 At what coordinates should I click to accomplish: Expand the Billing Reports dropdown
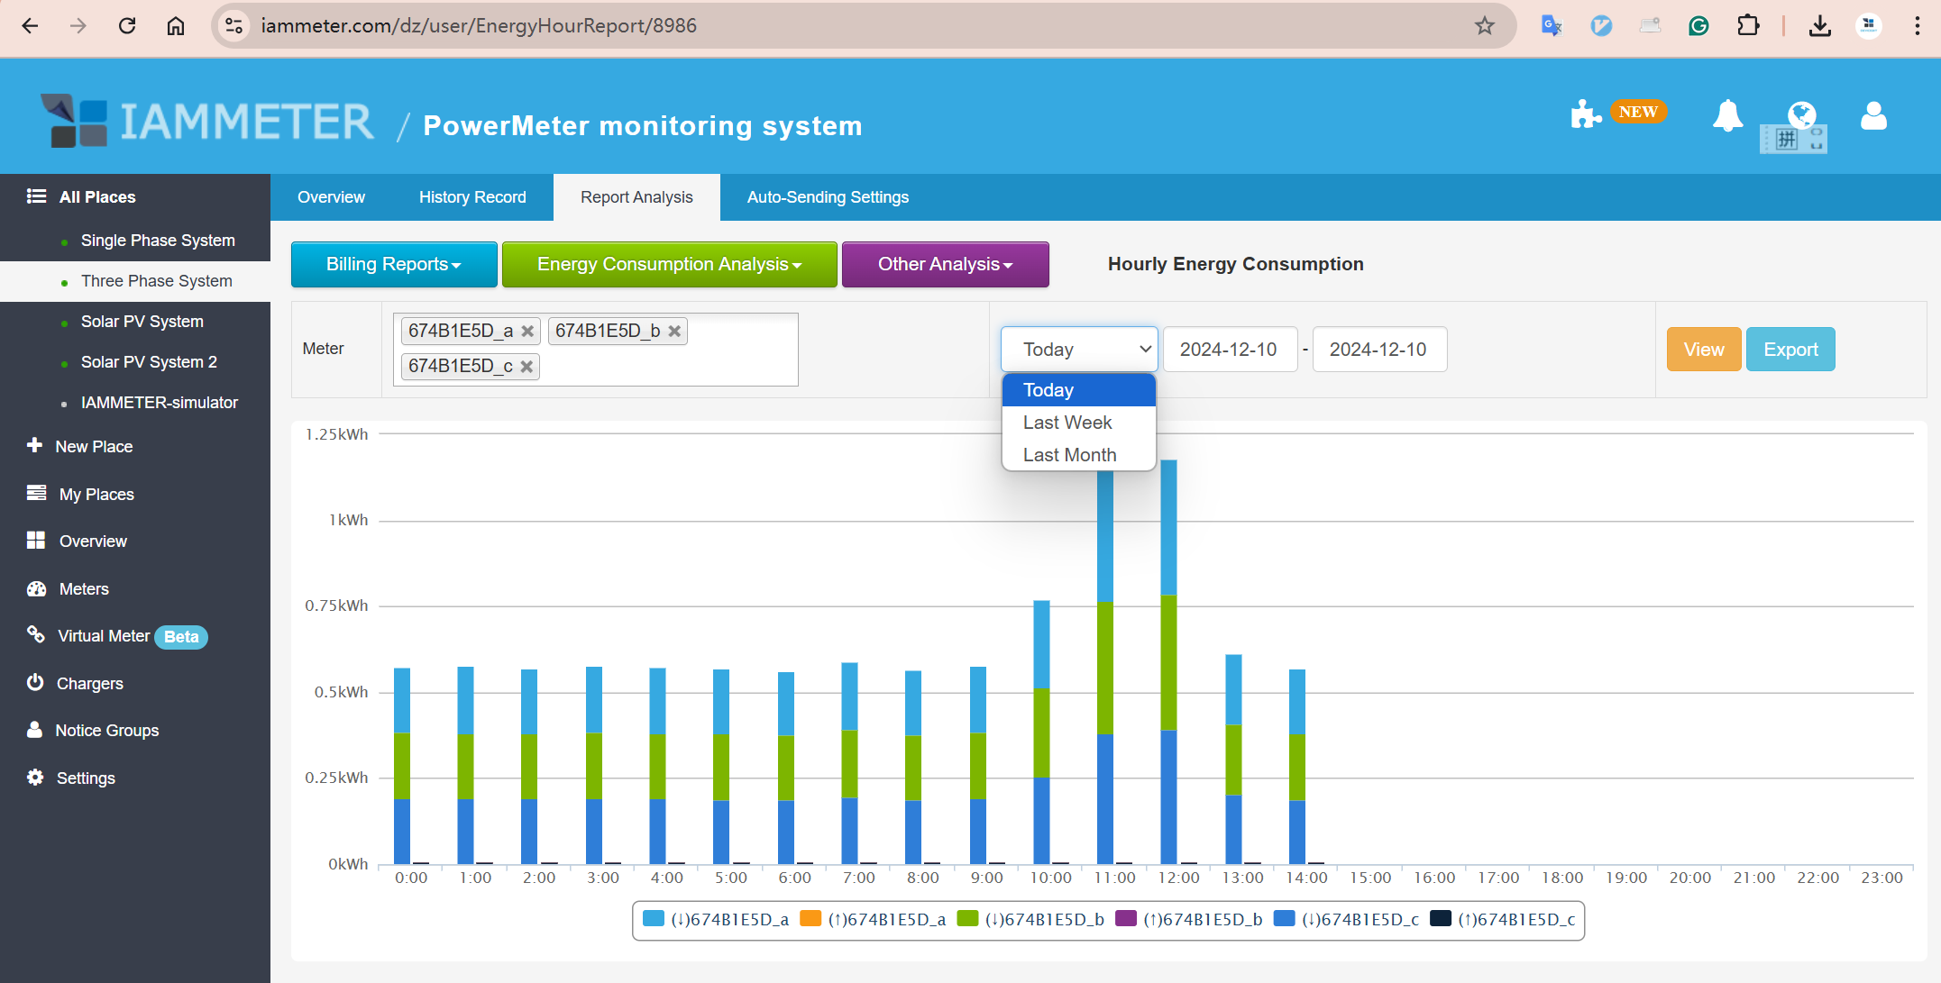click(394, 264)
